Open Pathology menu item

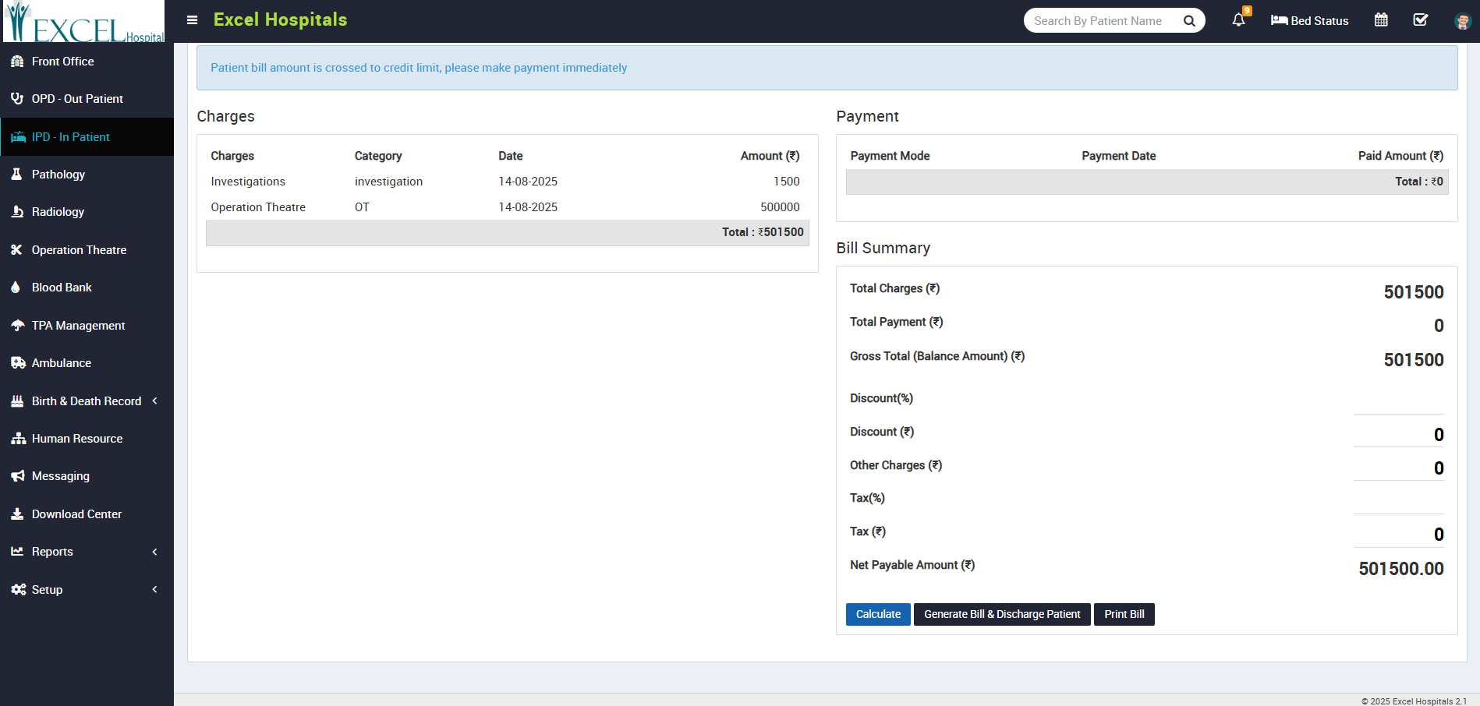[58, 175]
